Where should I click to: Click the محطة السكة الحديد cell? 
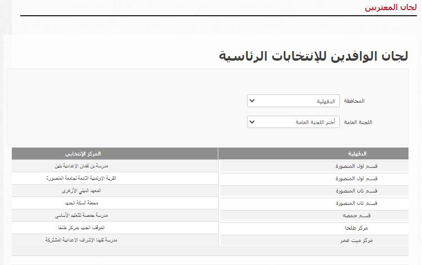[115, 203]
